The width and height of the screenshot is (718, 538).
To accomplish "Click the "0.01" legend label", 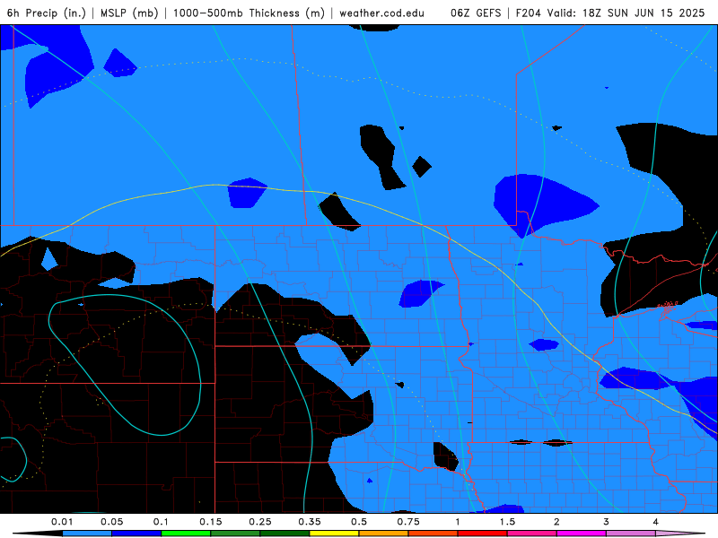I will [x=62, y=522].
